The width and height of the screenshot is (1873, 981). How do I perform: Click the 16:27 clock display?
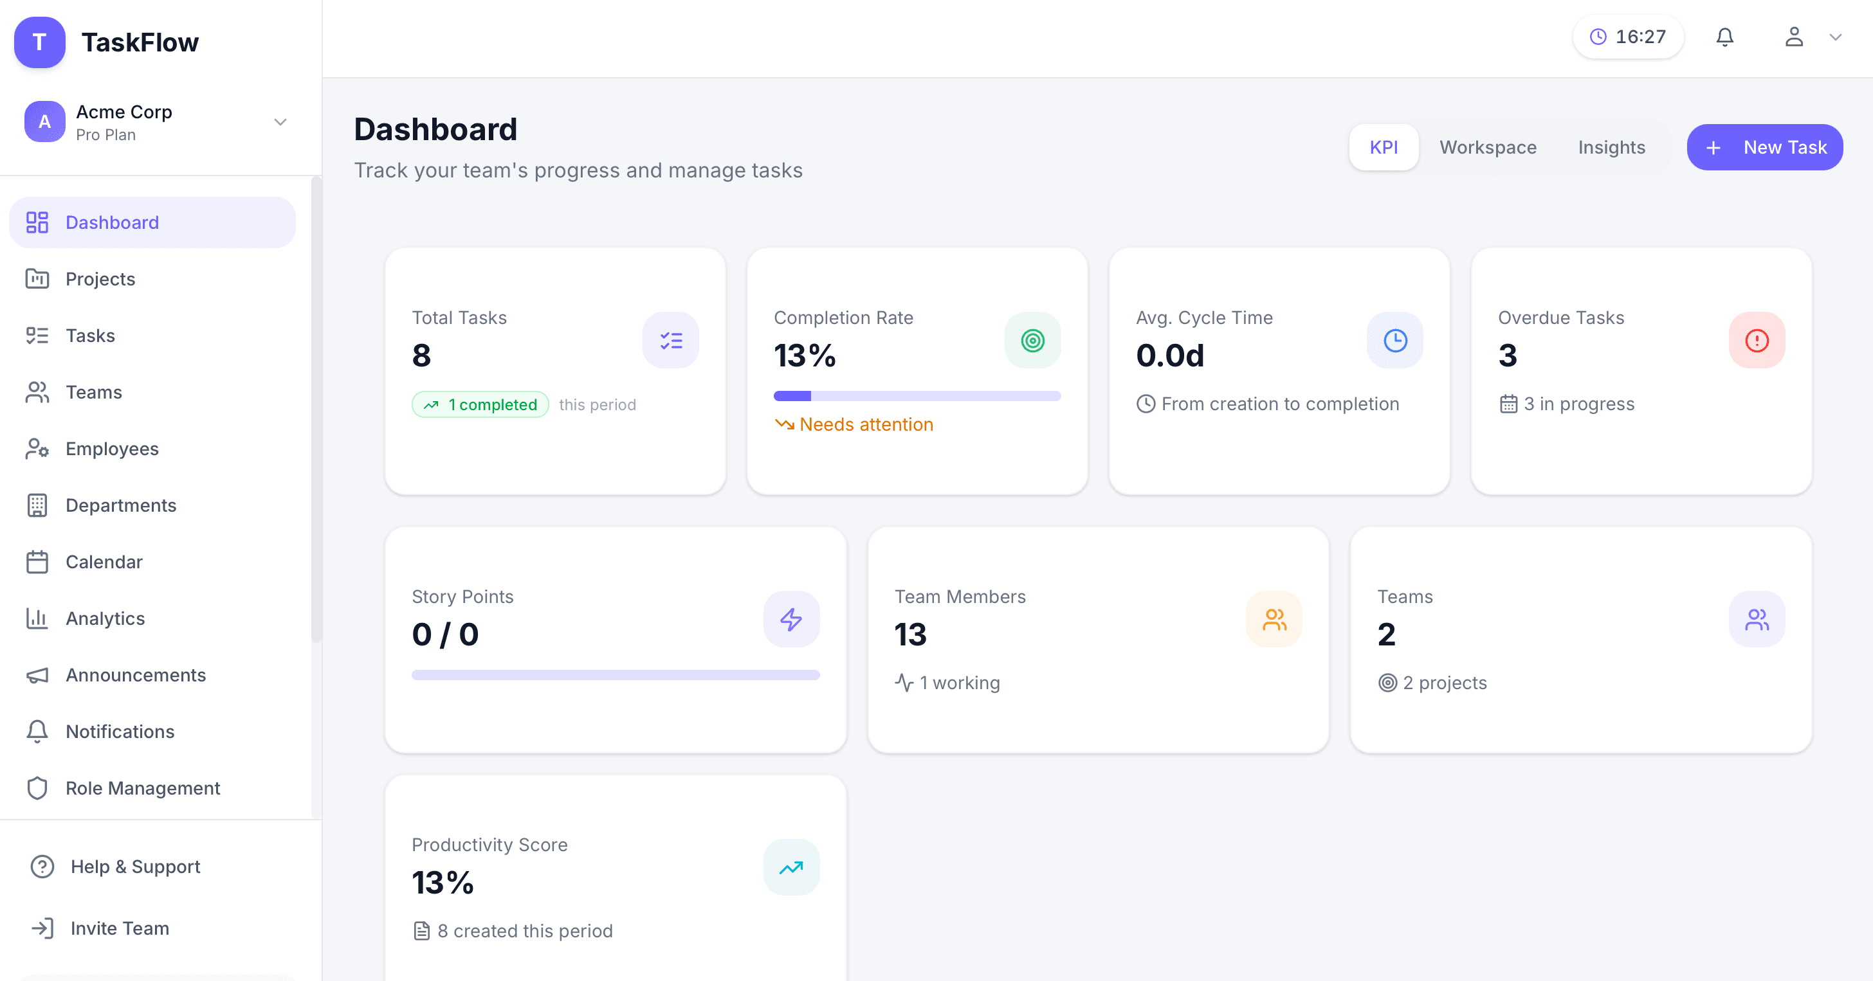tap(1628, 37)
